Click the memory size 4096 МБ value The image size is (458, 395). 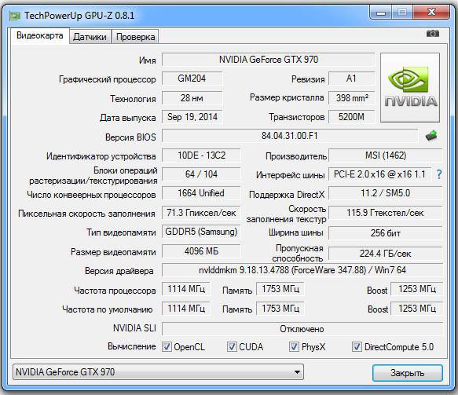201,251
